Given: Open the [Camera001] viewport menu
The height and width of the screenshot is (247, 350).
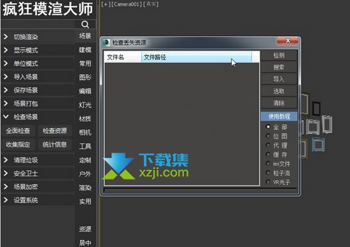Looking at the screenshot, I should coord(127,4).
